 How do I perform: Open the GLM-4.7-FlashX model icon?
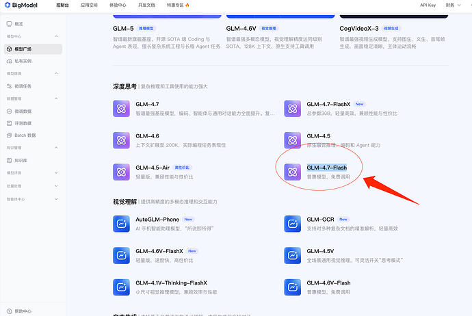tap(293, 109)
